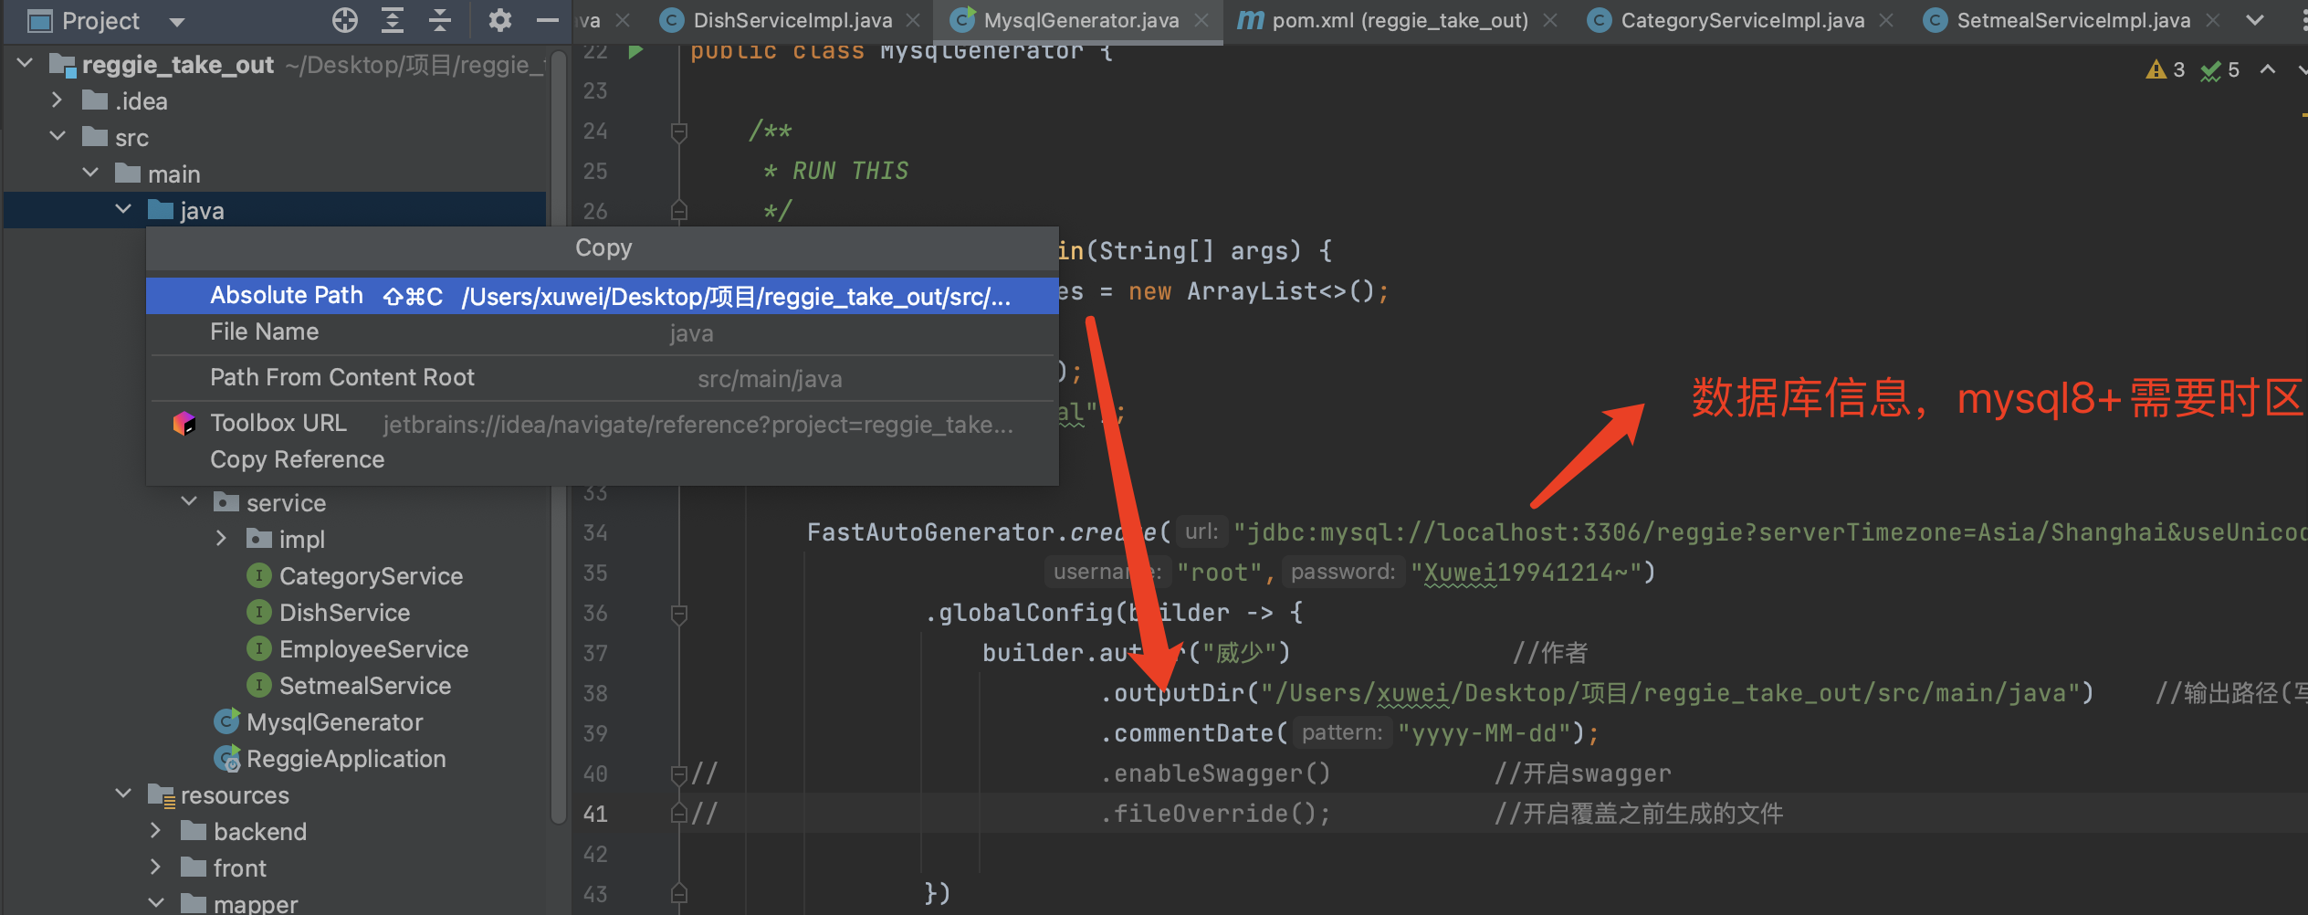Click the yellow warnings indicator icon
The width and height of the screenshot is (2308, 915).
point(2156,70)
